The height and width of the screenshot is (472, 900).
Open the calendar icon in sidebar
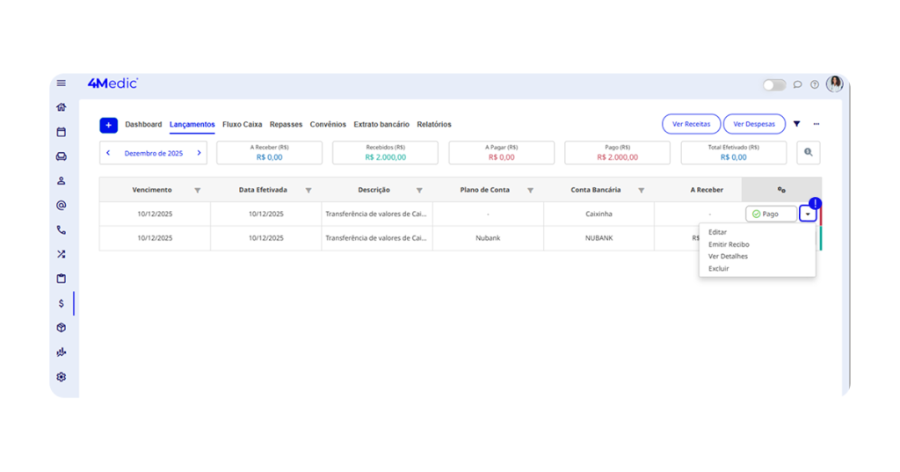tap(62, 132)
